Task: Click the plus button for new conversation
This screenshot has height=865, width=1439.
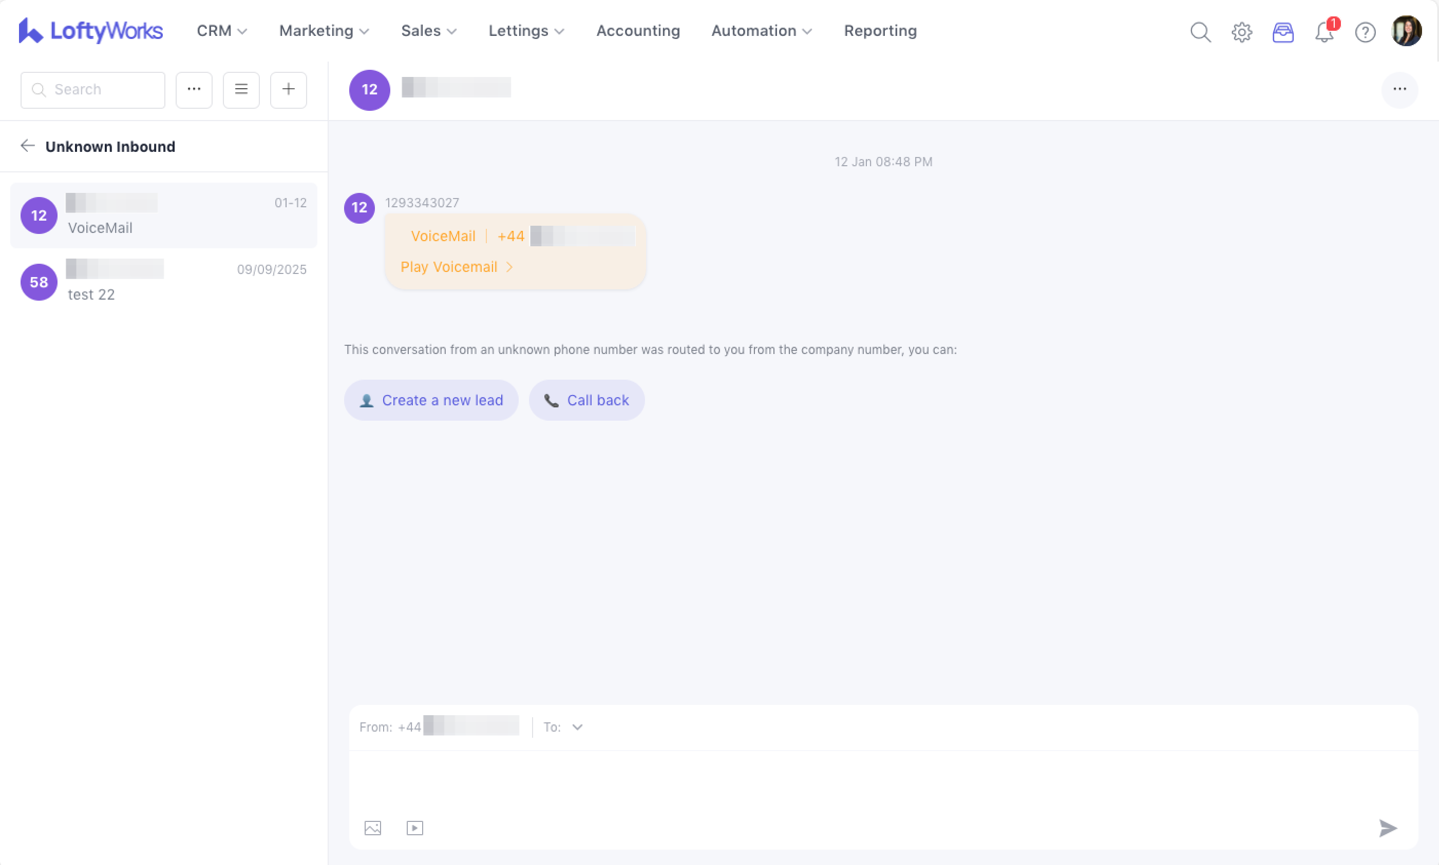Action: [x=288, y=90]
